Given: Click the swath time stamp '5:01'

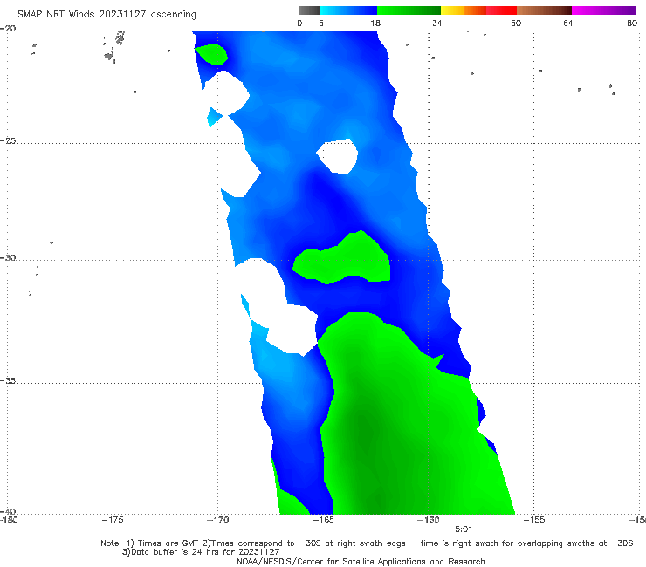Looking at the screenshot, I should click(464, 529).
